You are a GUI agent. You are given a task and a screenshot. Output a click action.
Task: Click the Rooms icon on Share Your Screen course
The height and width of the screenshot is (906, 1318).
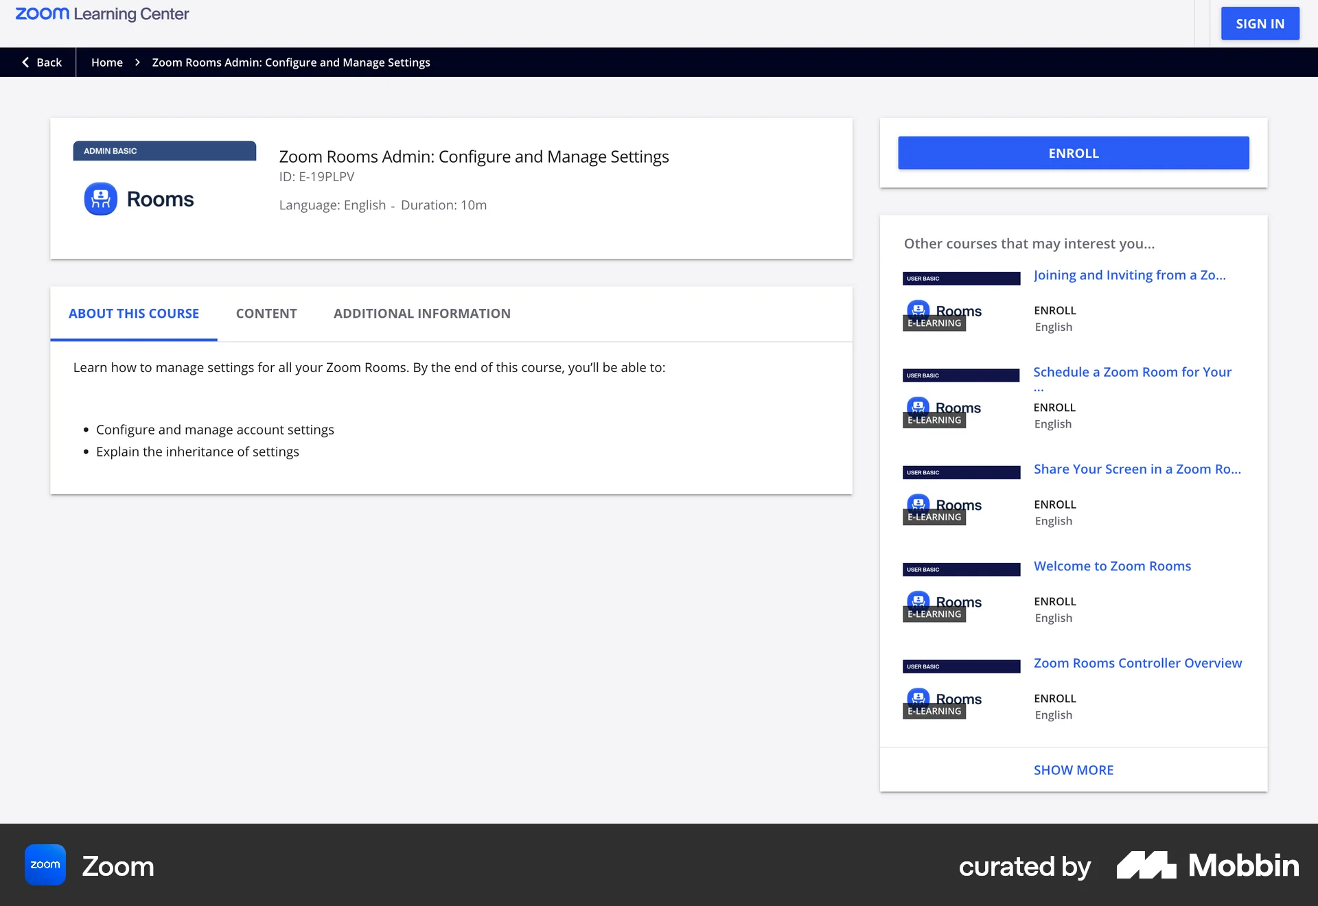pos(918,504)
